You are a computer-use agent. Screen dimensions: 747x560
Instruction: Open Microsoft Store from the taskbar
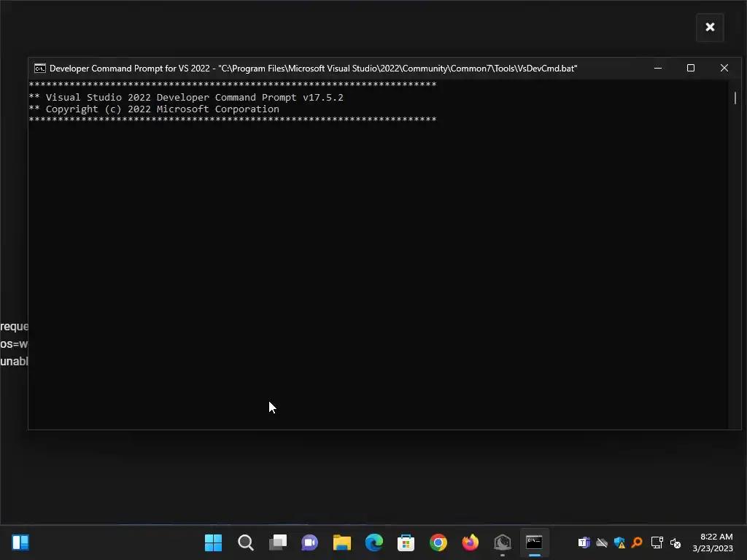(x=406, y=542)
